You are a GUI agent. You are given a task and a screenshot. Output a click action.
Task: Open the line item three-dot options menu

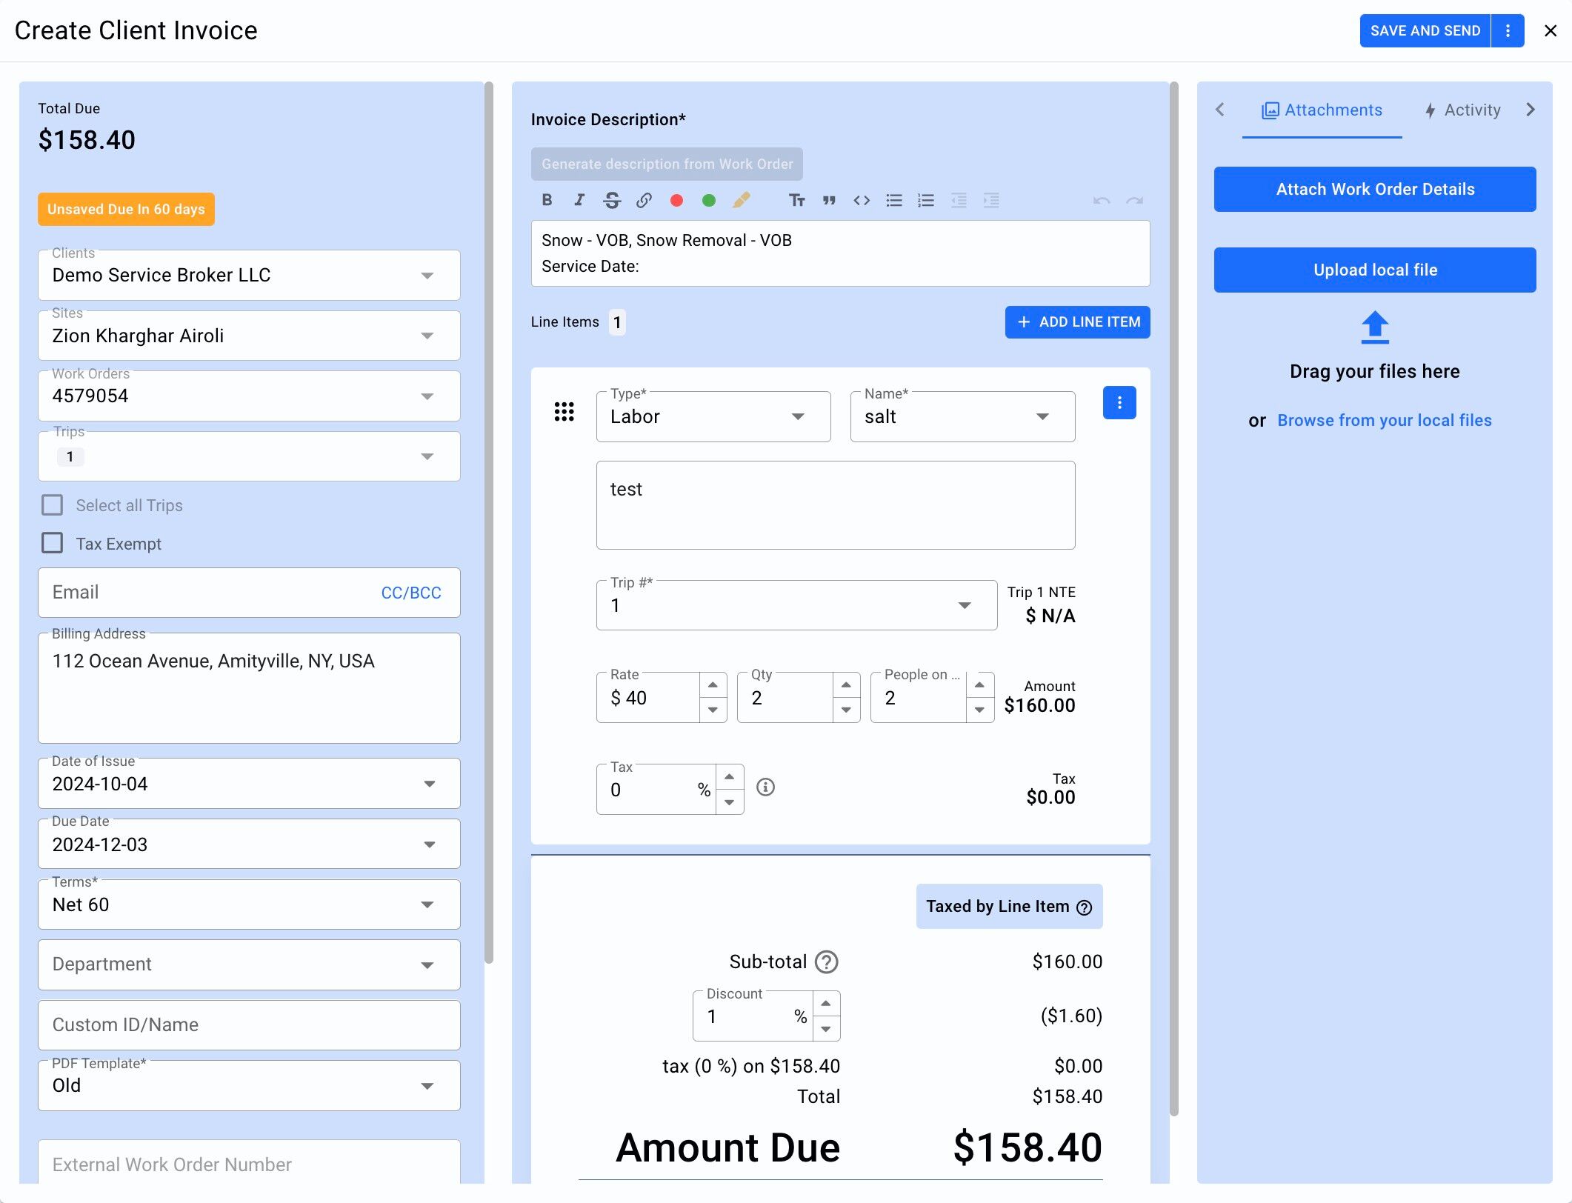(1119, 403)
